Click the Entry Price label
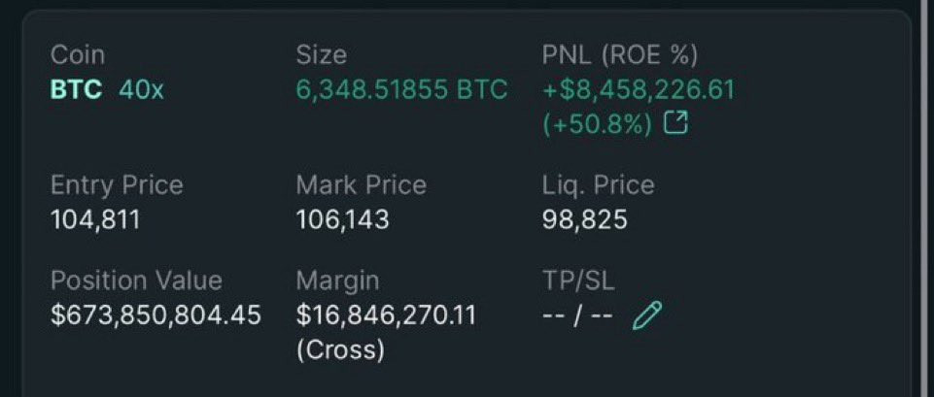 [x=117, y=185]
